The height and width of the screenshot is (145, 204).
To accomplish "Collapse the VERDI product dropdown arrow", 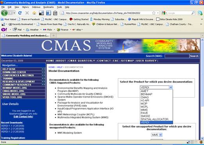I will 171,87.
